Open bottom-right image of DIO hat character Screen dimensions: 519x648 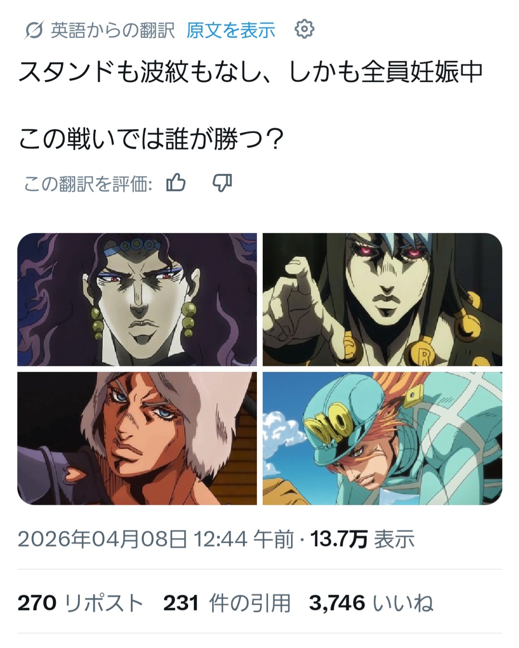pyautogui.click(x=382, y=438)
